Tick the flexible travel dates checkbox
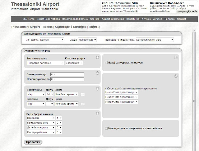 [x=106, y=128]
